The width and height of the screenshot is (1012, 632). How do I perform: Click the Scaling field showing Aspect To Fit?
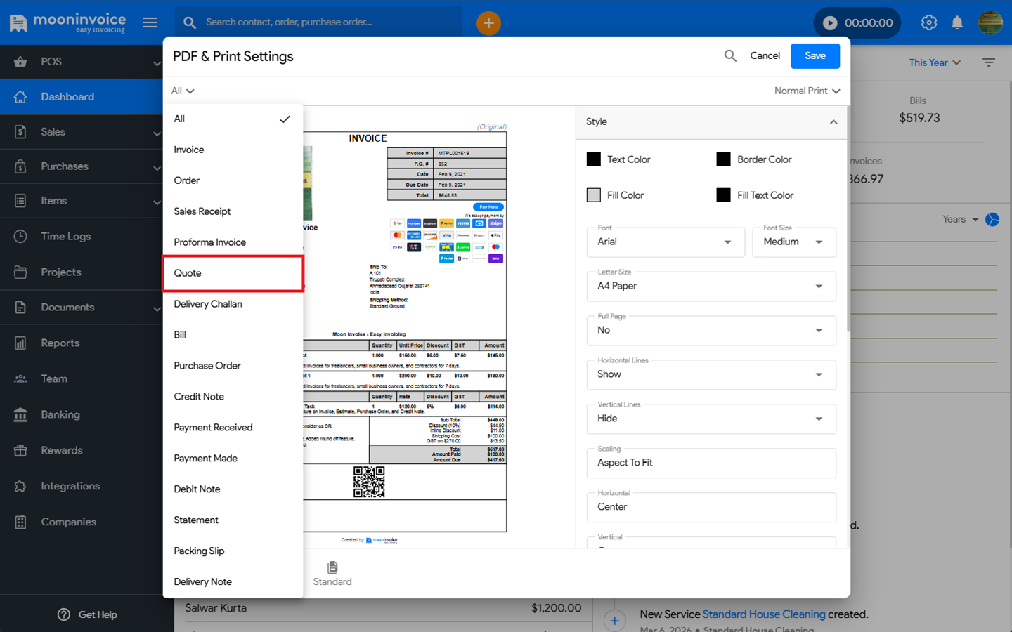pyautogui.click(x=711, y=463)
